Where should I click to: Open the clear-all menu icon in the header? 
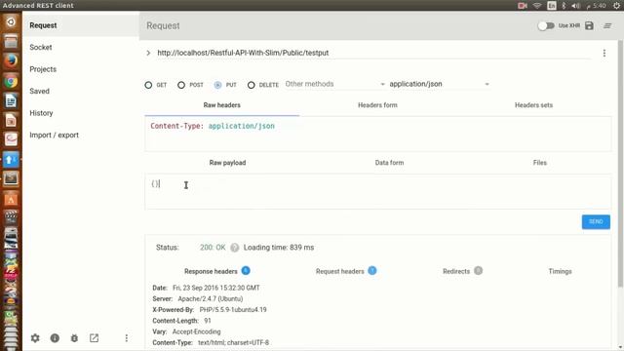pyautogui.click(x=607, y=26)
